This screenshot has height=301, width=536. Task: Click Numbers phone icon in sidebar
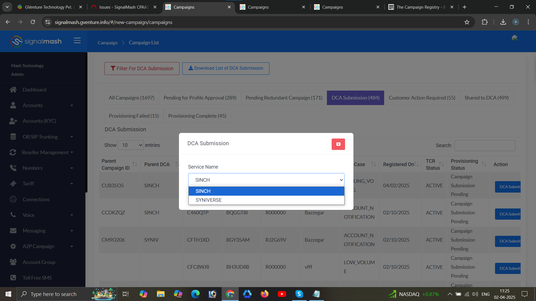tap(13, 168)
